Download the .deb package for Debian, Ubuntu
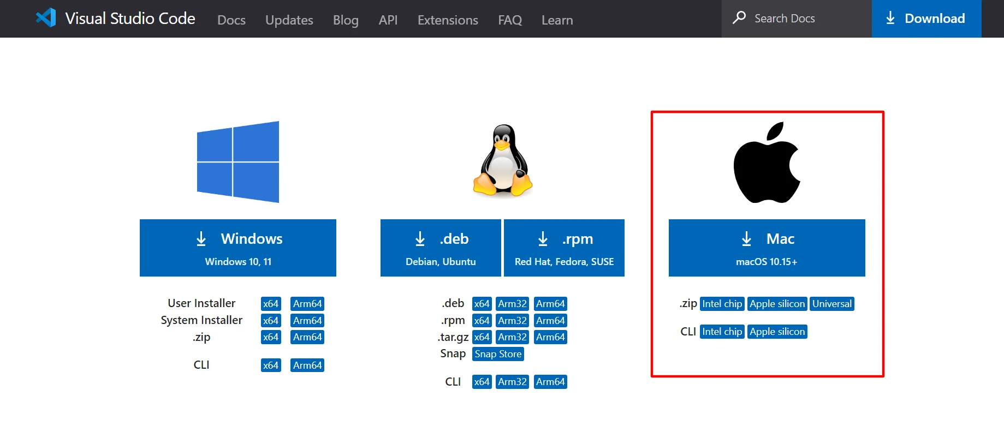The image size is (1004, 426). click(x=441, y=248)
